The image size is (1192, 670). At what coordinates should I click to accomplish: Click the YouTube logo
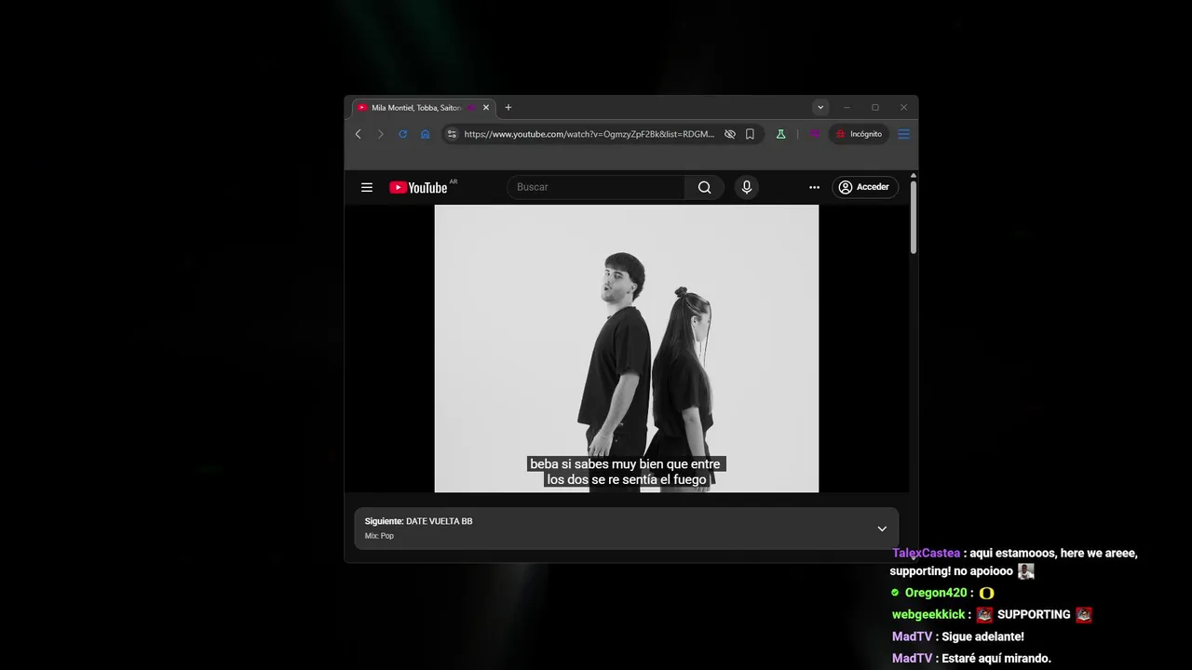419,187
